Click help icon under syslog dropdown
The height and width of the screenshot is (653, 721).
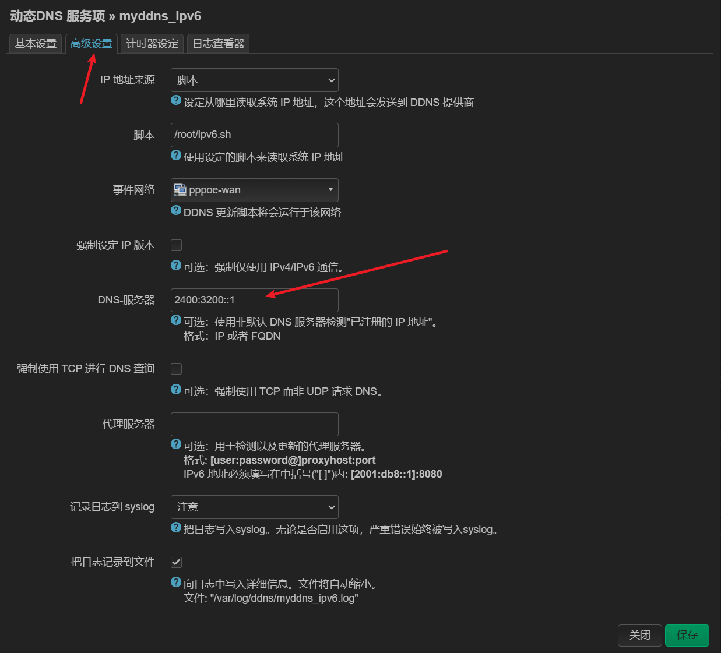(x=176, y=527)
